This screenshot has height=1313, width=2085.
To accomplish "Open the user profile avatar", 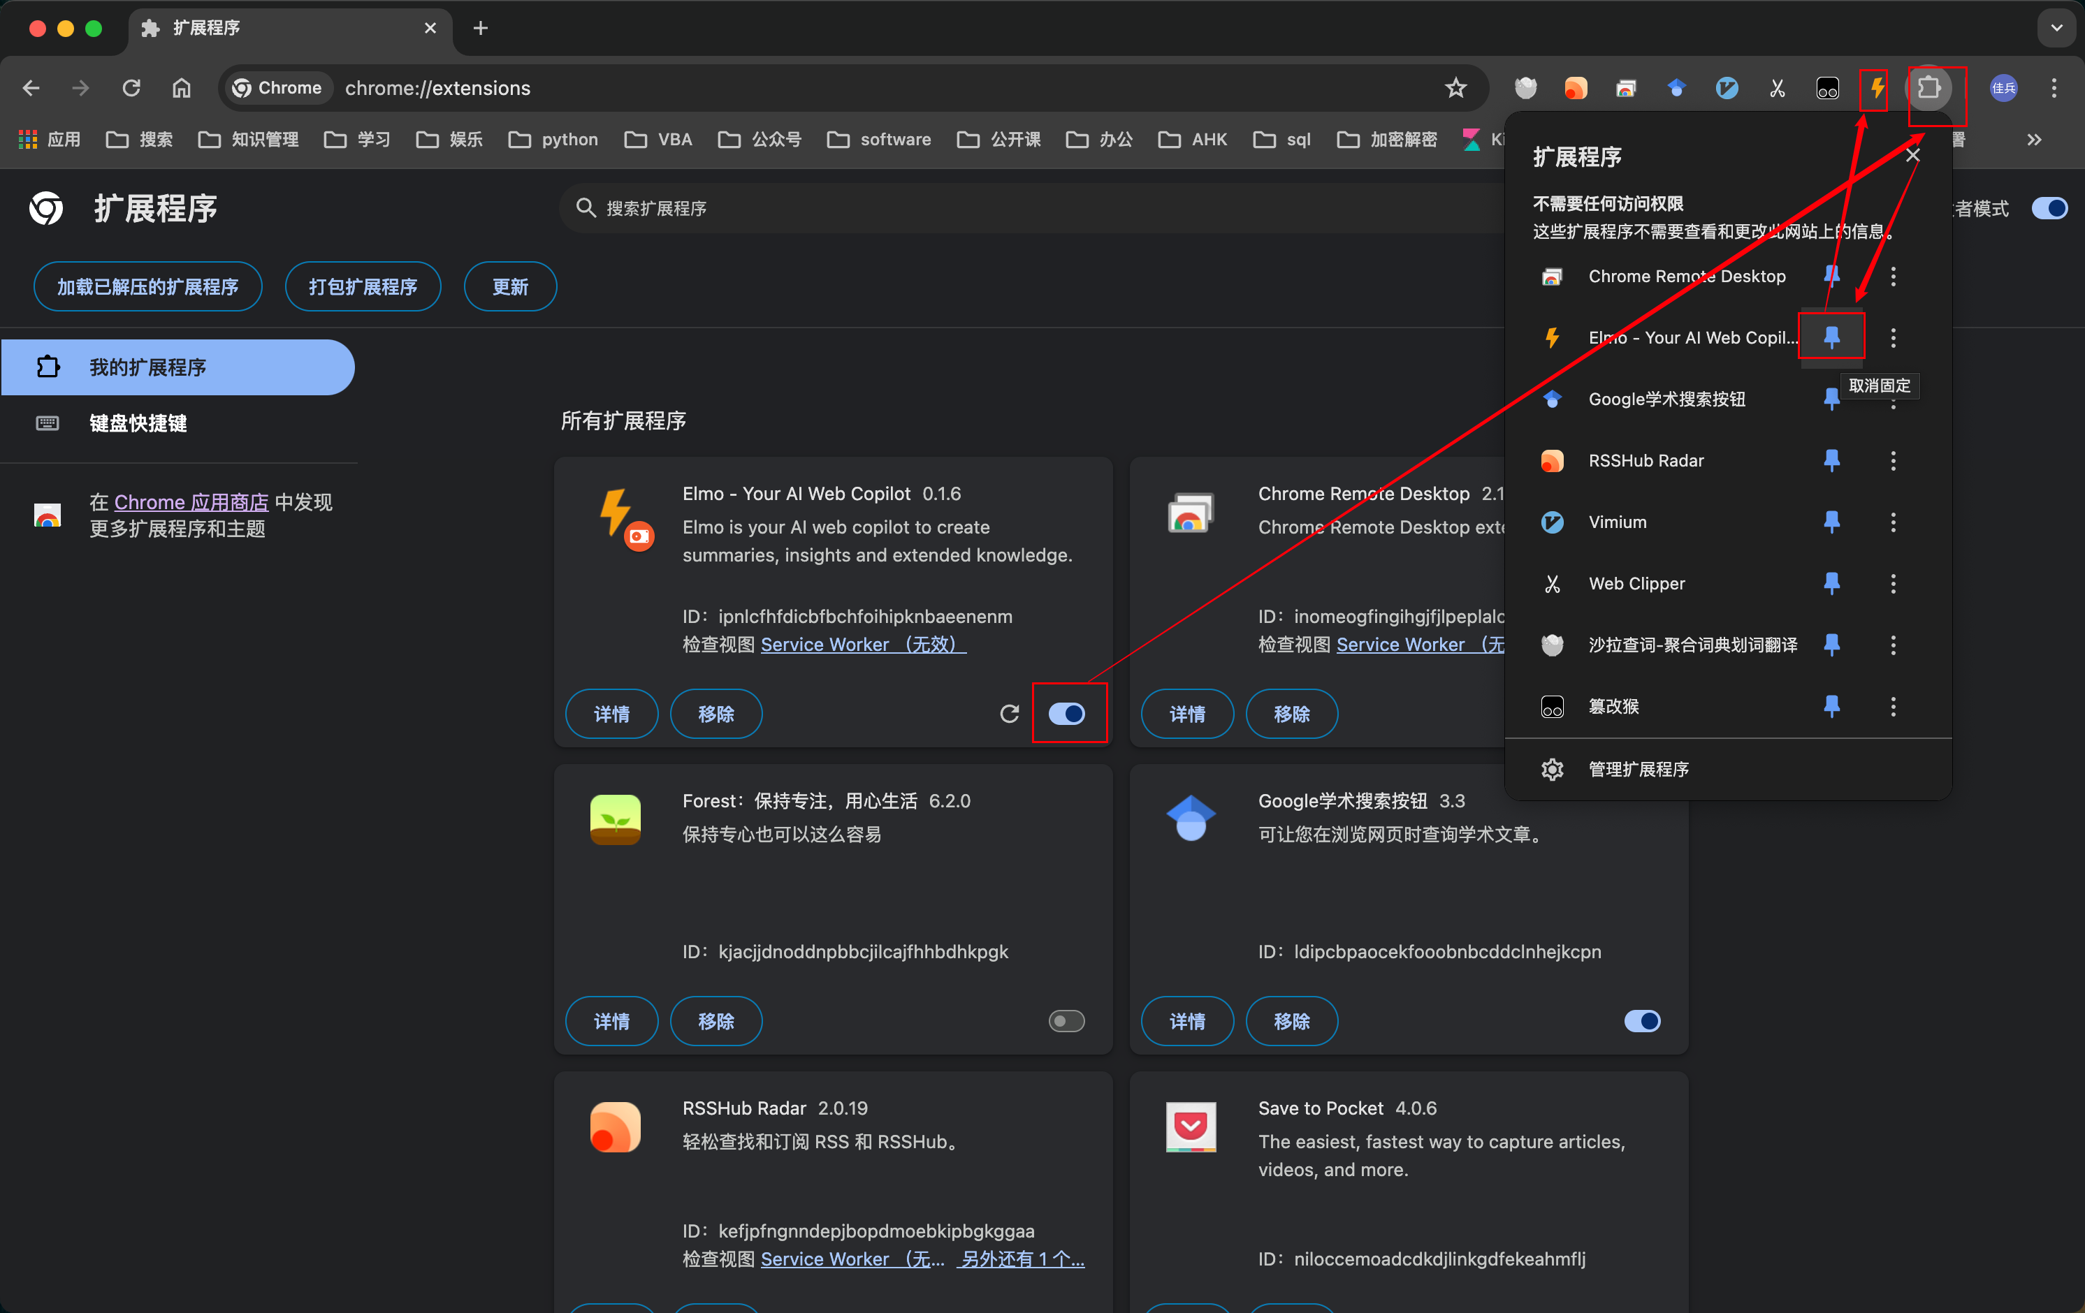I will point(2003,87).
